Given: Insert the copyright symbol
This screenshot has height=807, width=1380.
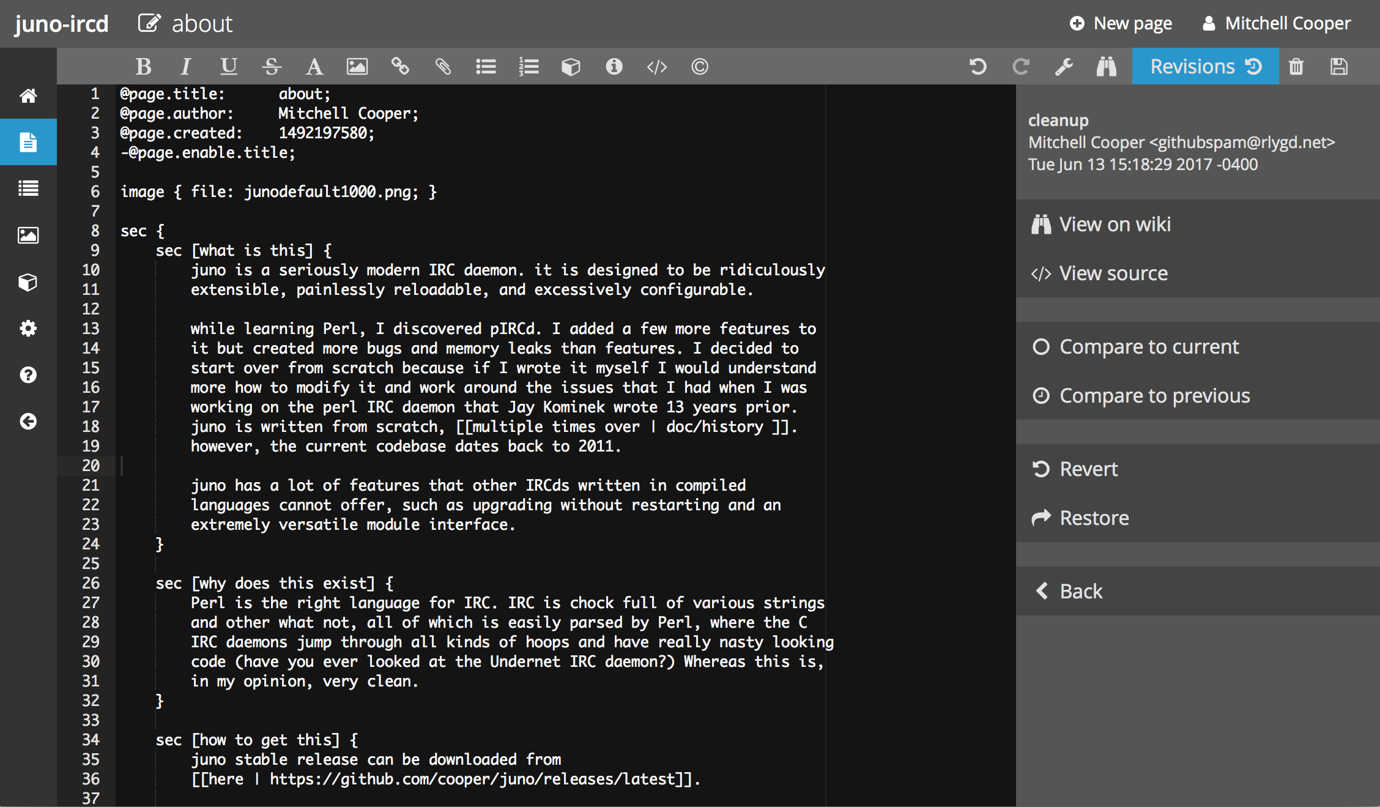Looking at the screenshot, I should (x=700, y=66).
